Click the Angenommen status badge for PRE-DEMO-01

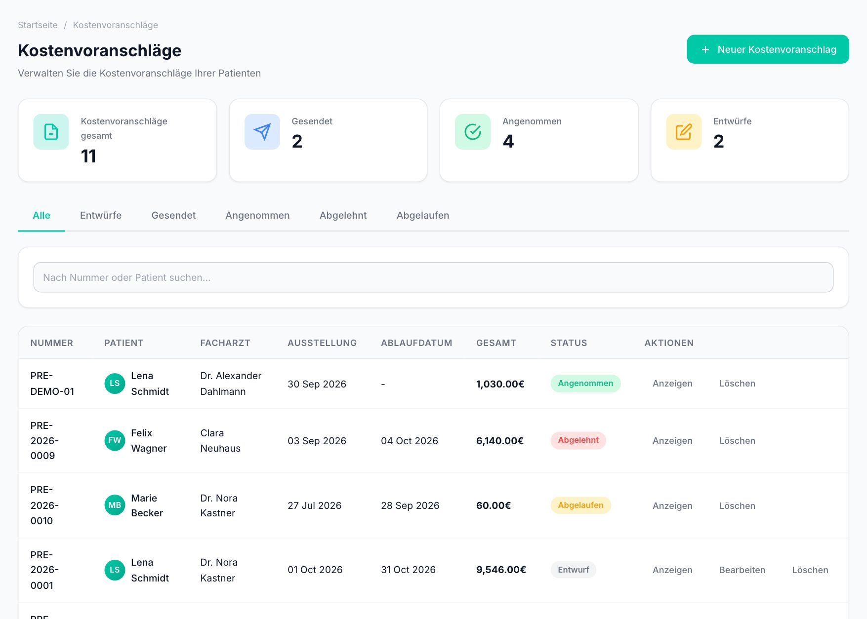point(585,384)
